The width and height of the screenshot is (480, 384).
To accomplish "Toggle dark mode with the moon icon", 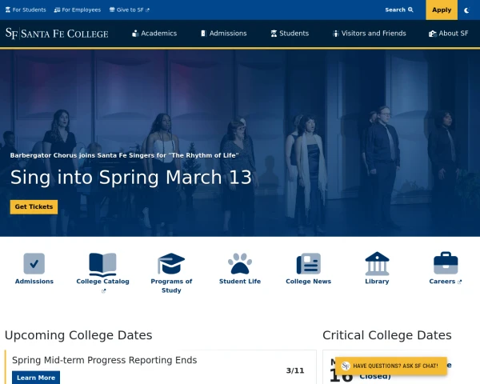I will (x=466, y=10).
